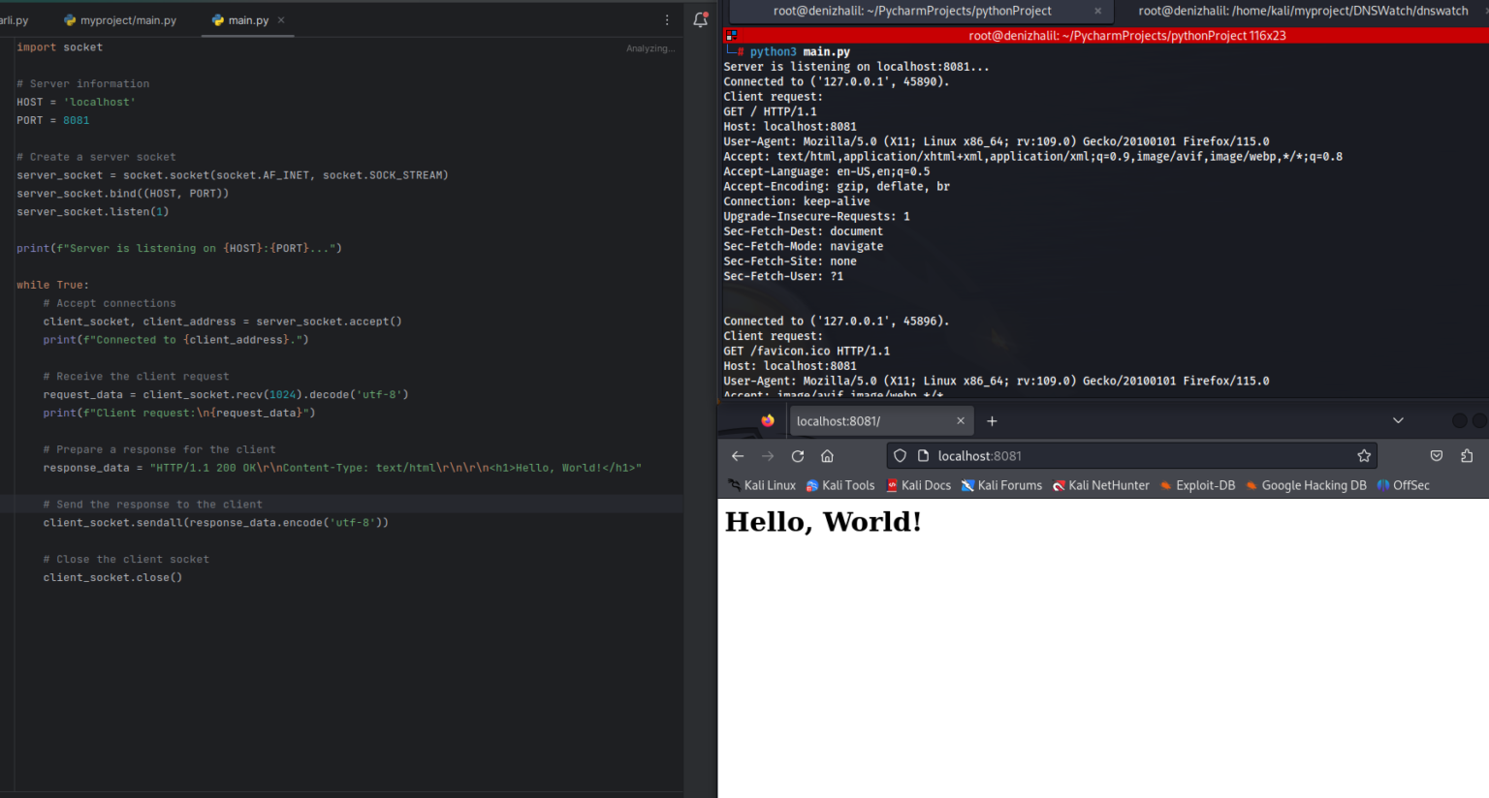Open PyCharm's editor tab options kebab menu
The width and height of the screenshot is (1489, 798).
pyautogui.click(x=666, y=19)
